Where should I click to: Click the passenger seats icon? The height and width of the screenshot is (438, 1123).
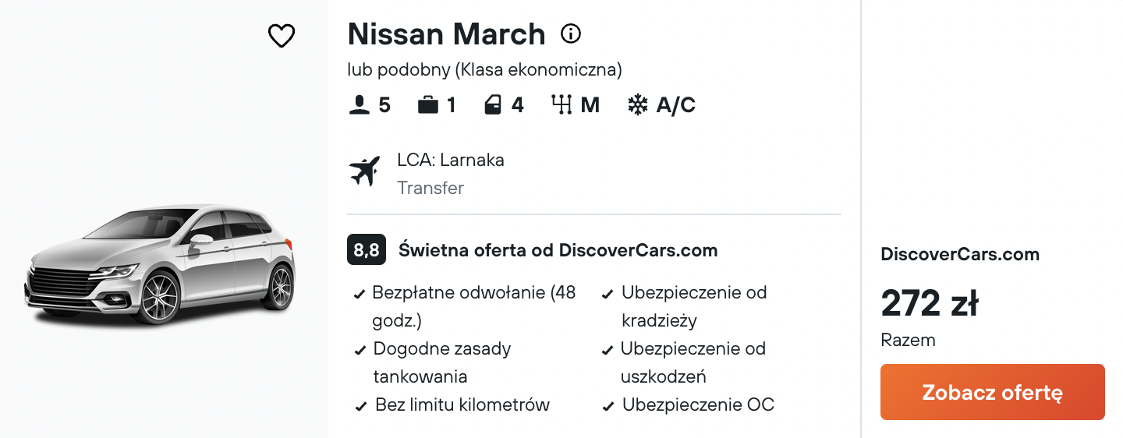[x=360, y=104]
